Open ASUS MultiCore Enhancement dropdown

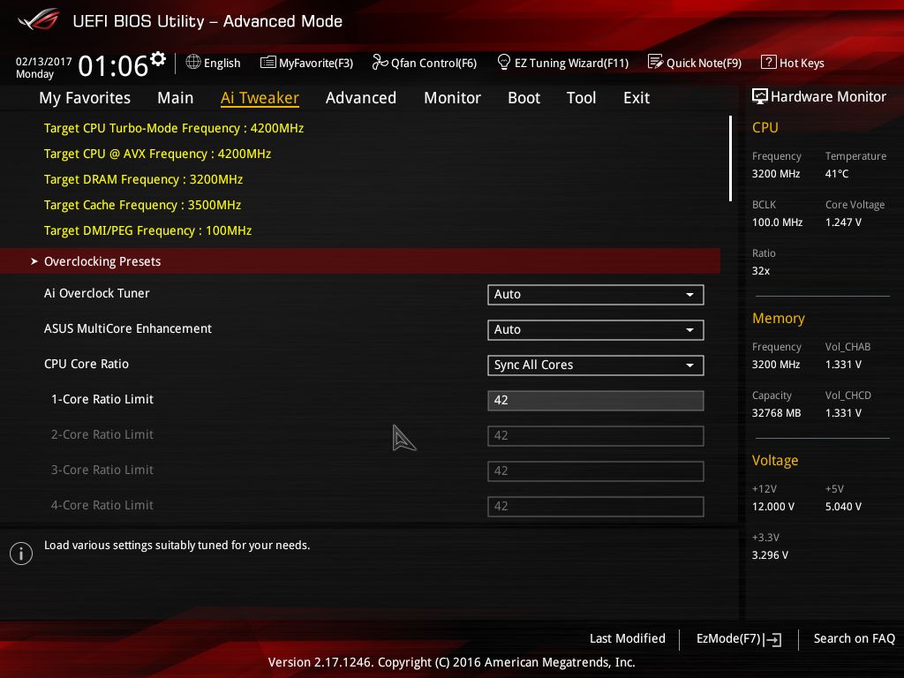coord(595,330)
